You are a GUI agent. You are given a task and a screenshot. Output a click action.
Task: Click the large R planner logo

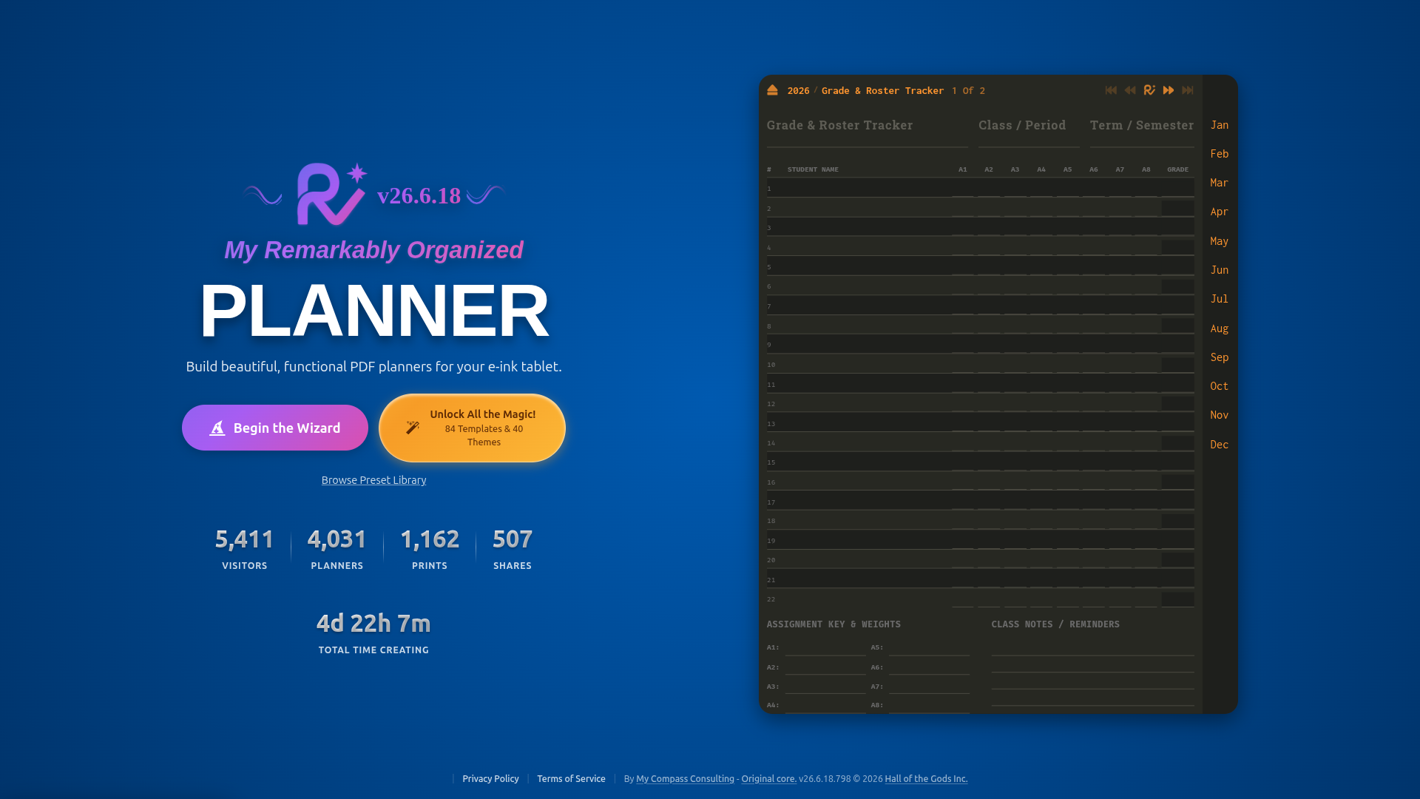(x=331, y=194)
